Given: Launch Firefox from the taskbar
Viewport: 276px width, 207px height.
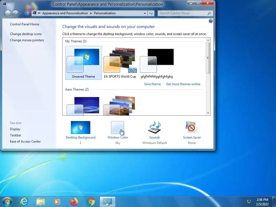Looking at the screenshot, I should 74,202.
